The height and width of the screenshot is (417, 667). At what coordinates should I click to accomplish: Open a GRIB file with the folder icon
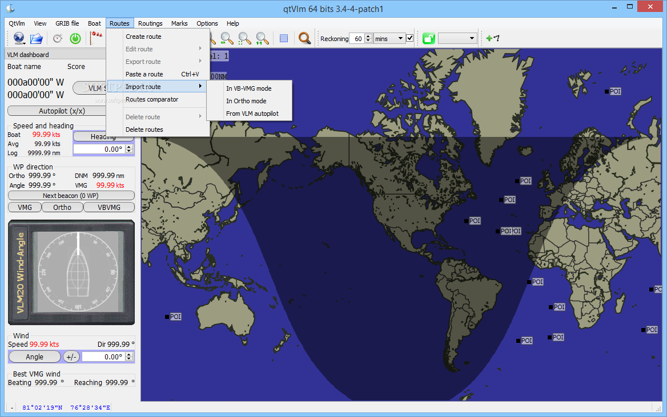[x=37, y=38]
